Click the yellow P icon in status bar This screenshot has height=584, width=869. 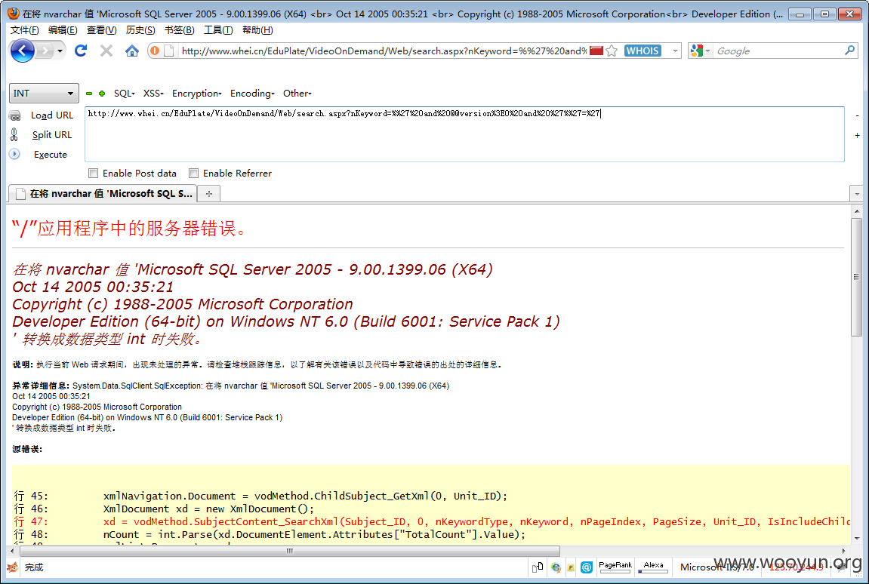pos(570,567)
